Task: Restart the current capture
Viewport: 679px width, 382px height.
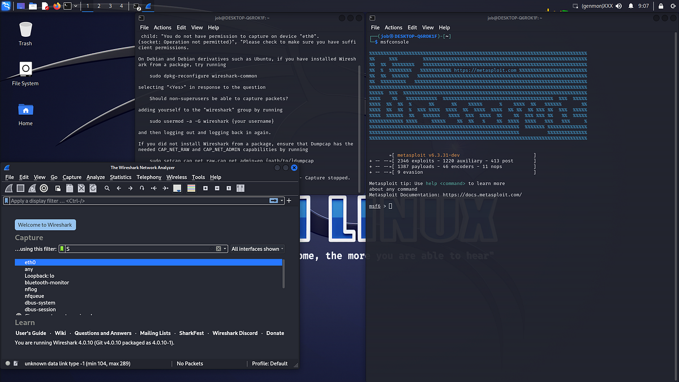Action: 32,188
